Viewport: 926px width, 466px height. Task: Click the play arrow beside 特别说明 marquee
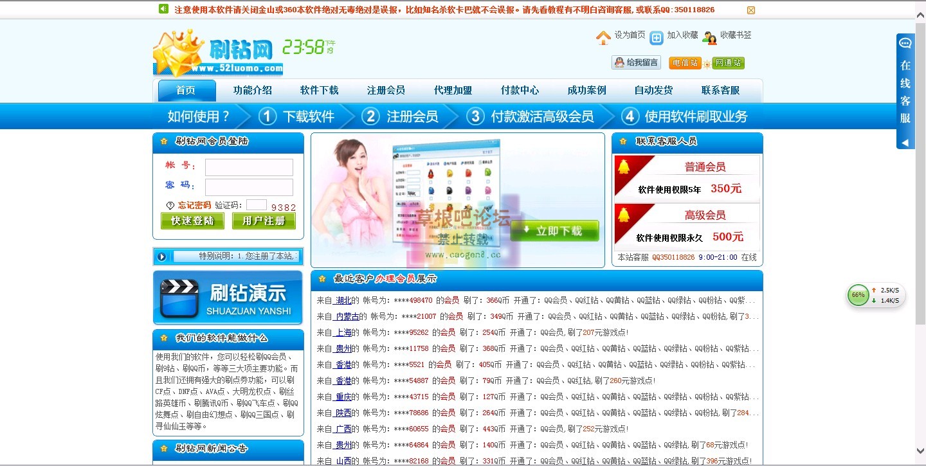(x=161, y=256)
